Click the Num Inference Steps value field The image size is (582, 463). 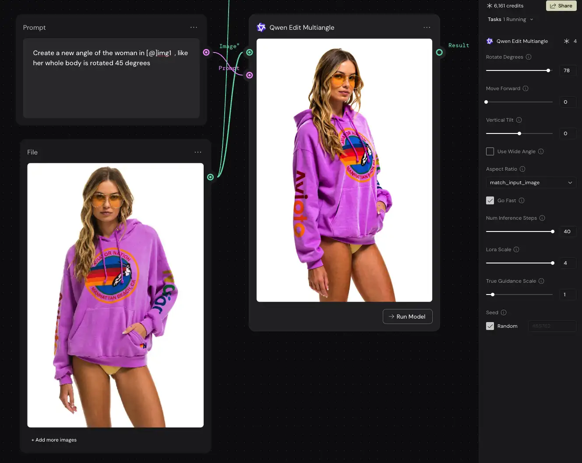(568, 231)
